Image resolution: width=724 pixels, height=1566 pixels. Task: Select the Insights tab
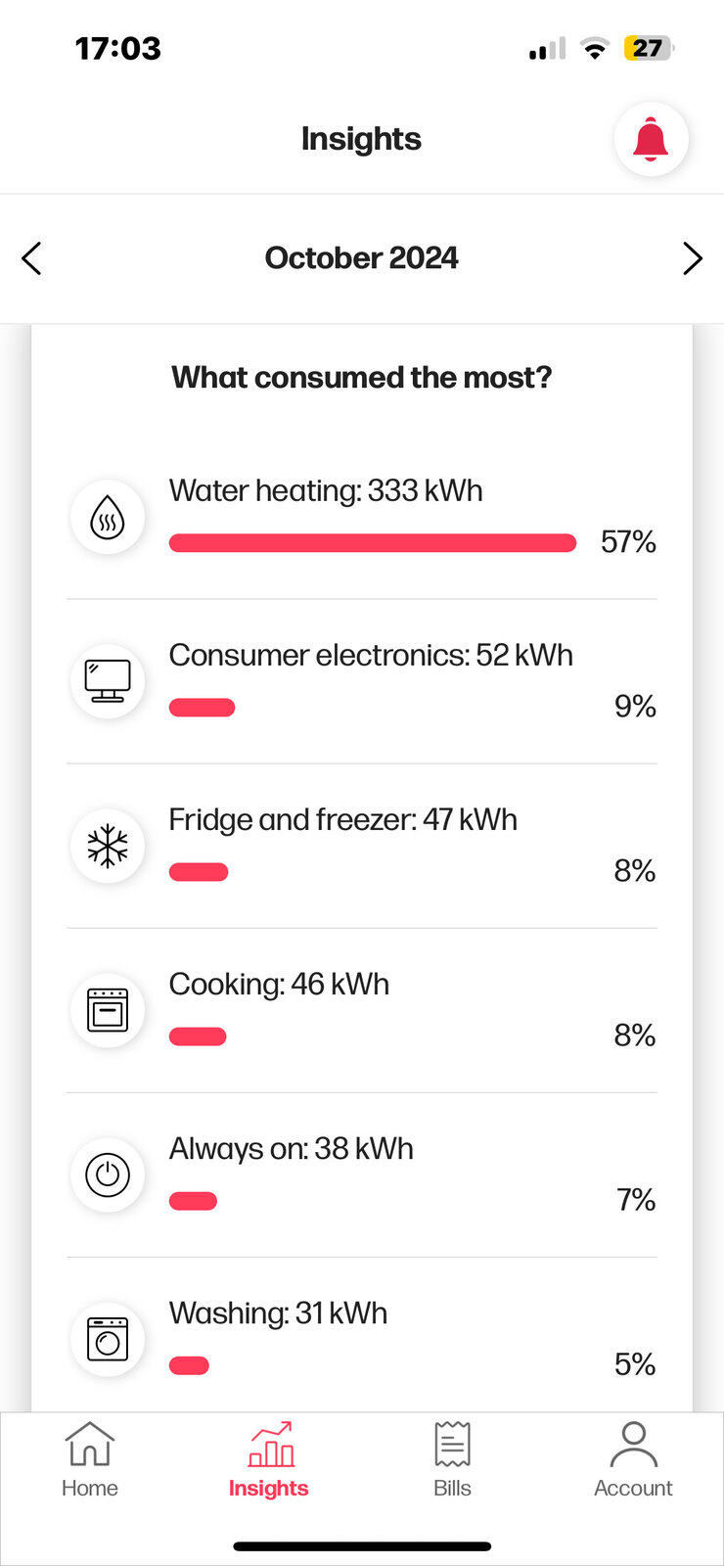tap(269, 1460)
